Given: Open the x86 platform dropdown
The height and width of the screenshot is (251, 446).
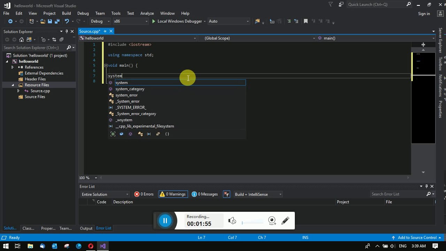Looking at the screenshot, I should (x=131, y=21).
